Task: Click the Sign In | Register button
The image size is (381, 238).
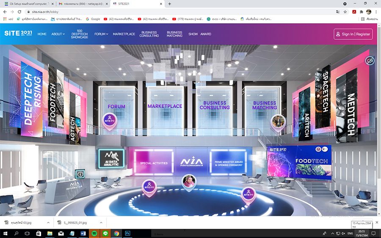Action: pyautogui.click(x=353, y=34)
